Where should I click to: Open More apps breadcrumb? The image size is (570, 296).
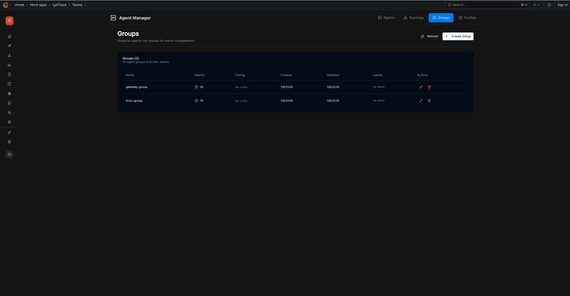(38, 5)
